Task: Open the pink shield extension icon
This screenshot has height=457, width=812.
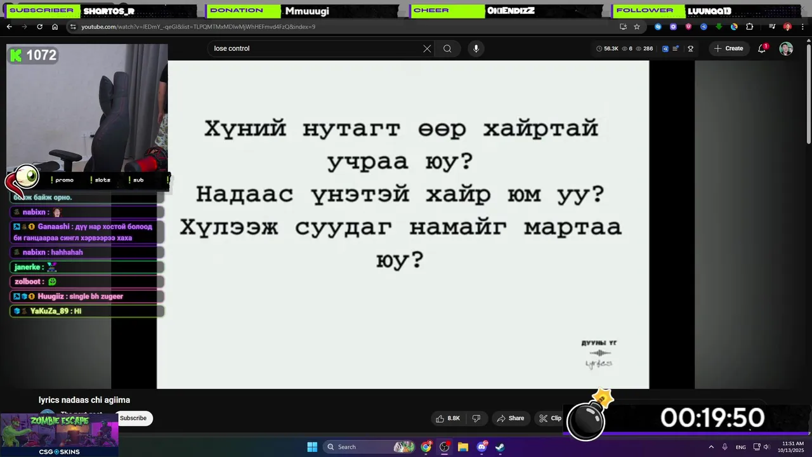Action: [x=688, y=27]
